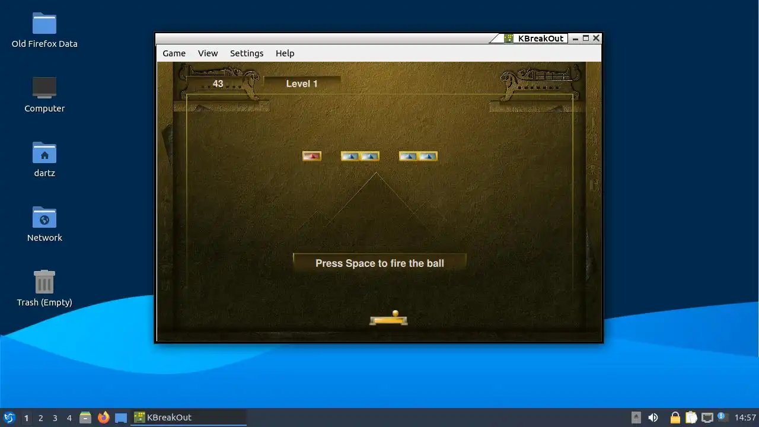
Task: Open the clipboard manager tray icon
Action: pyautogui.click(x=691, y=418)
